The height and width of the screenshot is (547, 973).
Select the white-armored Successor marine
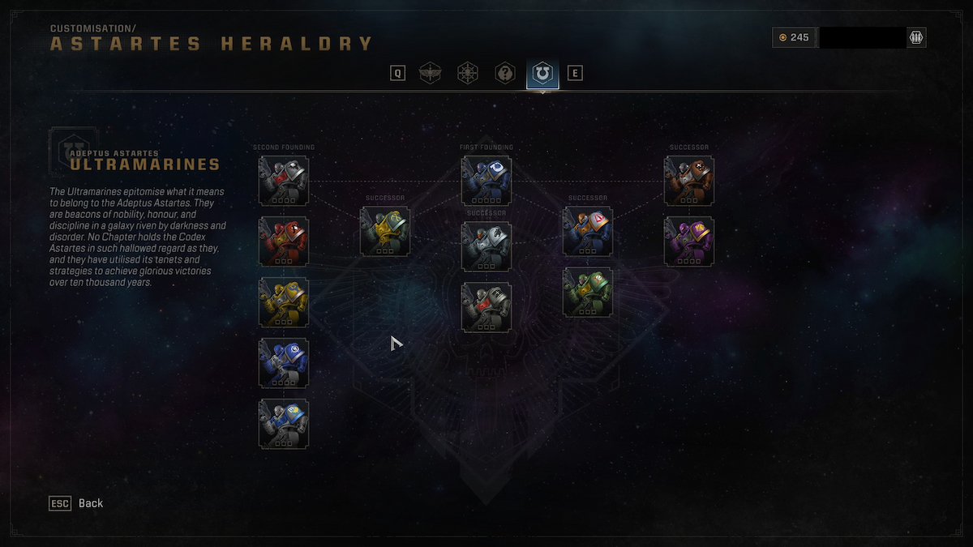(x=486, y=246)
